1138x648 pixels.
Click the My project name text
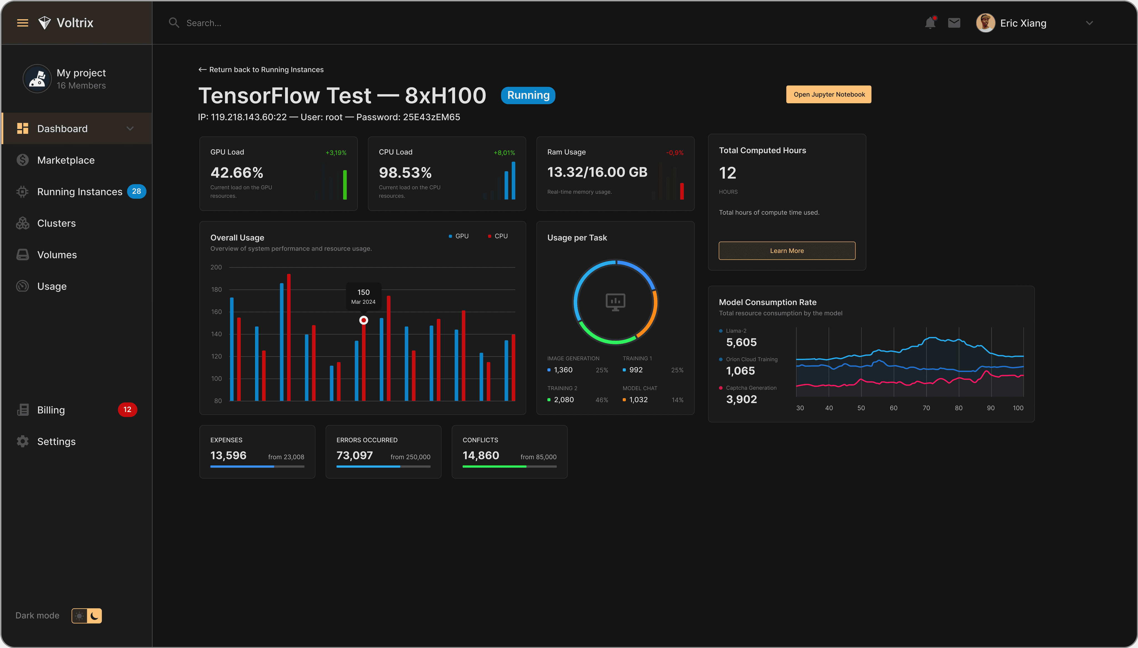point(81,73)
